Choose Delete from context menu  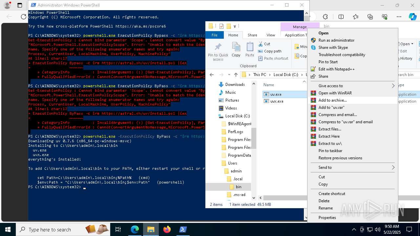353,201
